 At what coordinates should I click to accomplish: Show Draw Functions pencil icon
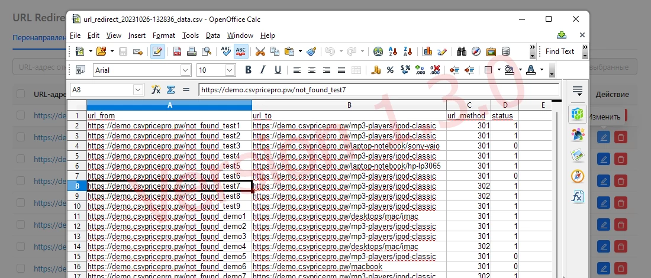pyautogui.click(x=441, y=51)
